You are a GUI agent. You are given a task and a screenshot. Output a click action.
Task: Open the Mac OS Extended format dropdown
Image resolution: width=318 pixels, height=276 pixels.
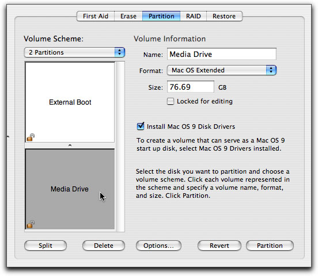click(x=222, y=70)
